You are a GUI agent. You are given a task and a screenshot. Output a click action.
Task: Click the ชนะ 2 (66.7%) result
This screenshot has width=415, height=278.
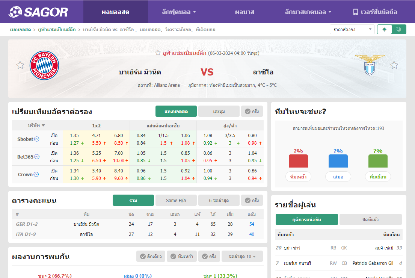coord(55,276)
